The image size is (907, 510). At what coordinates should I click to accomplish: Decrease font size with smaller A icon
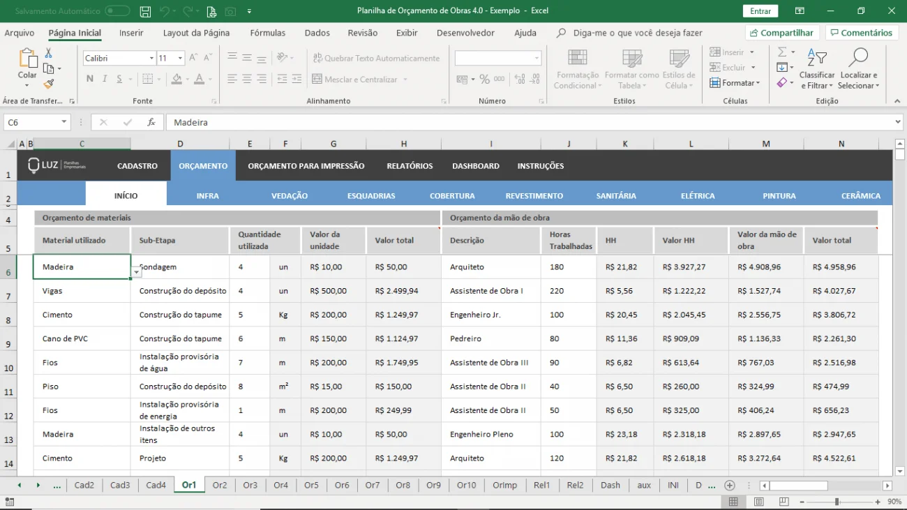208,58
